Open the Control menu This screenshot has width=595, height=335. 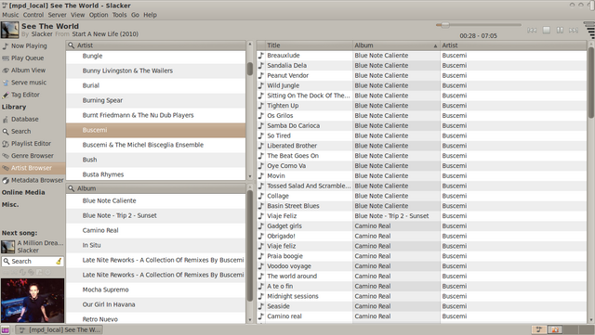coord(33,15)
